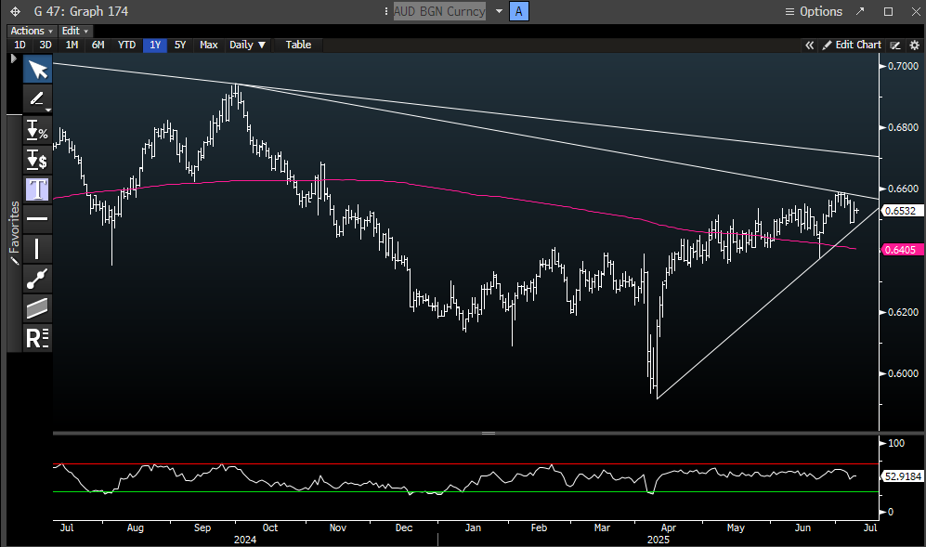Viewport: 926px width, 547px height.
Task: Open the security selector dropdown arrow
Action: pos(499,11)
